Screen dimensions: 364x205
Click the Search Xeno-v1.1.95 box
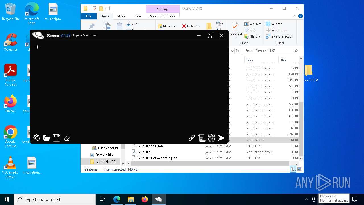pyautogui.click(x=272, y=51)
